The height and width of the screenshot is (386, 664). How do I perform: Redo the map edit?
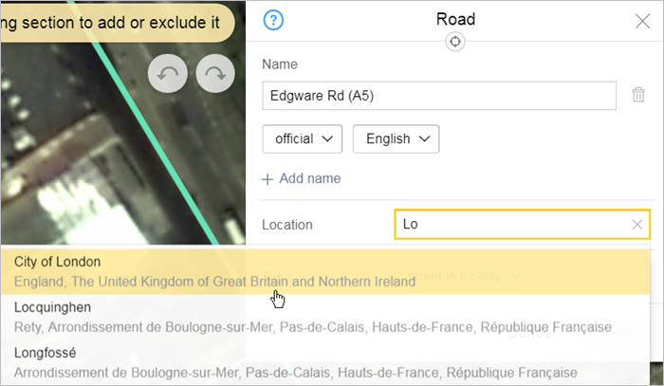tap(215, 76)
